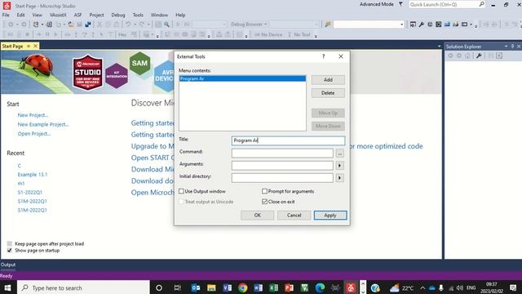This screenshot has height=294, width=522.
Task: Toggle Keep page open after project load
Action: pos(9,243)
